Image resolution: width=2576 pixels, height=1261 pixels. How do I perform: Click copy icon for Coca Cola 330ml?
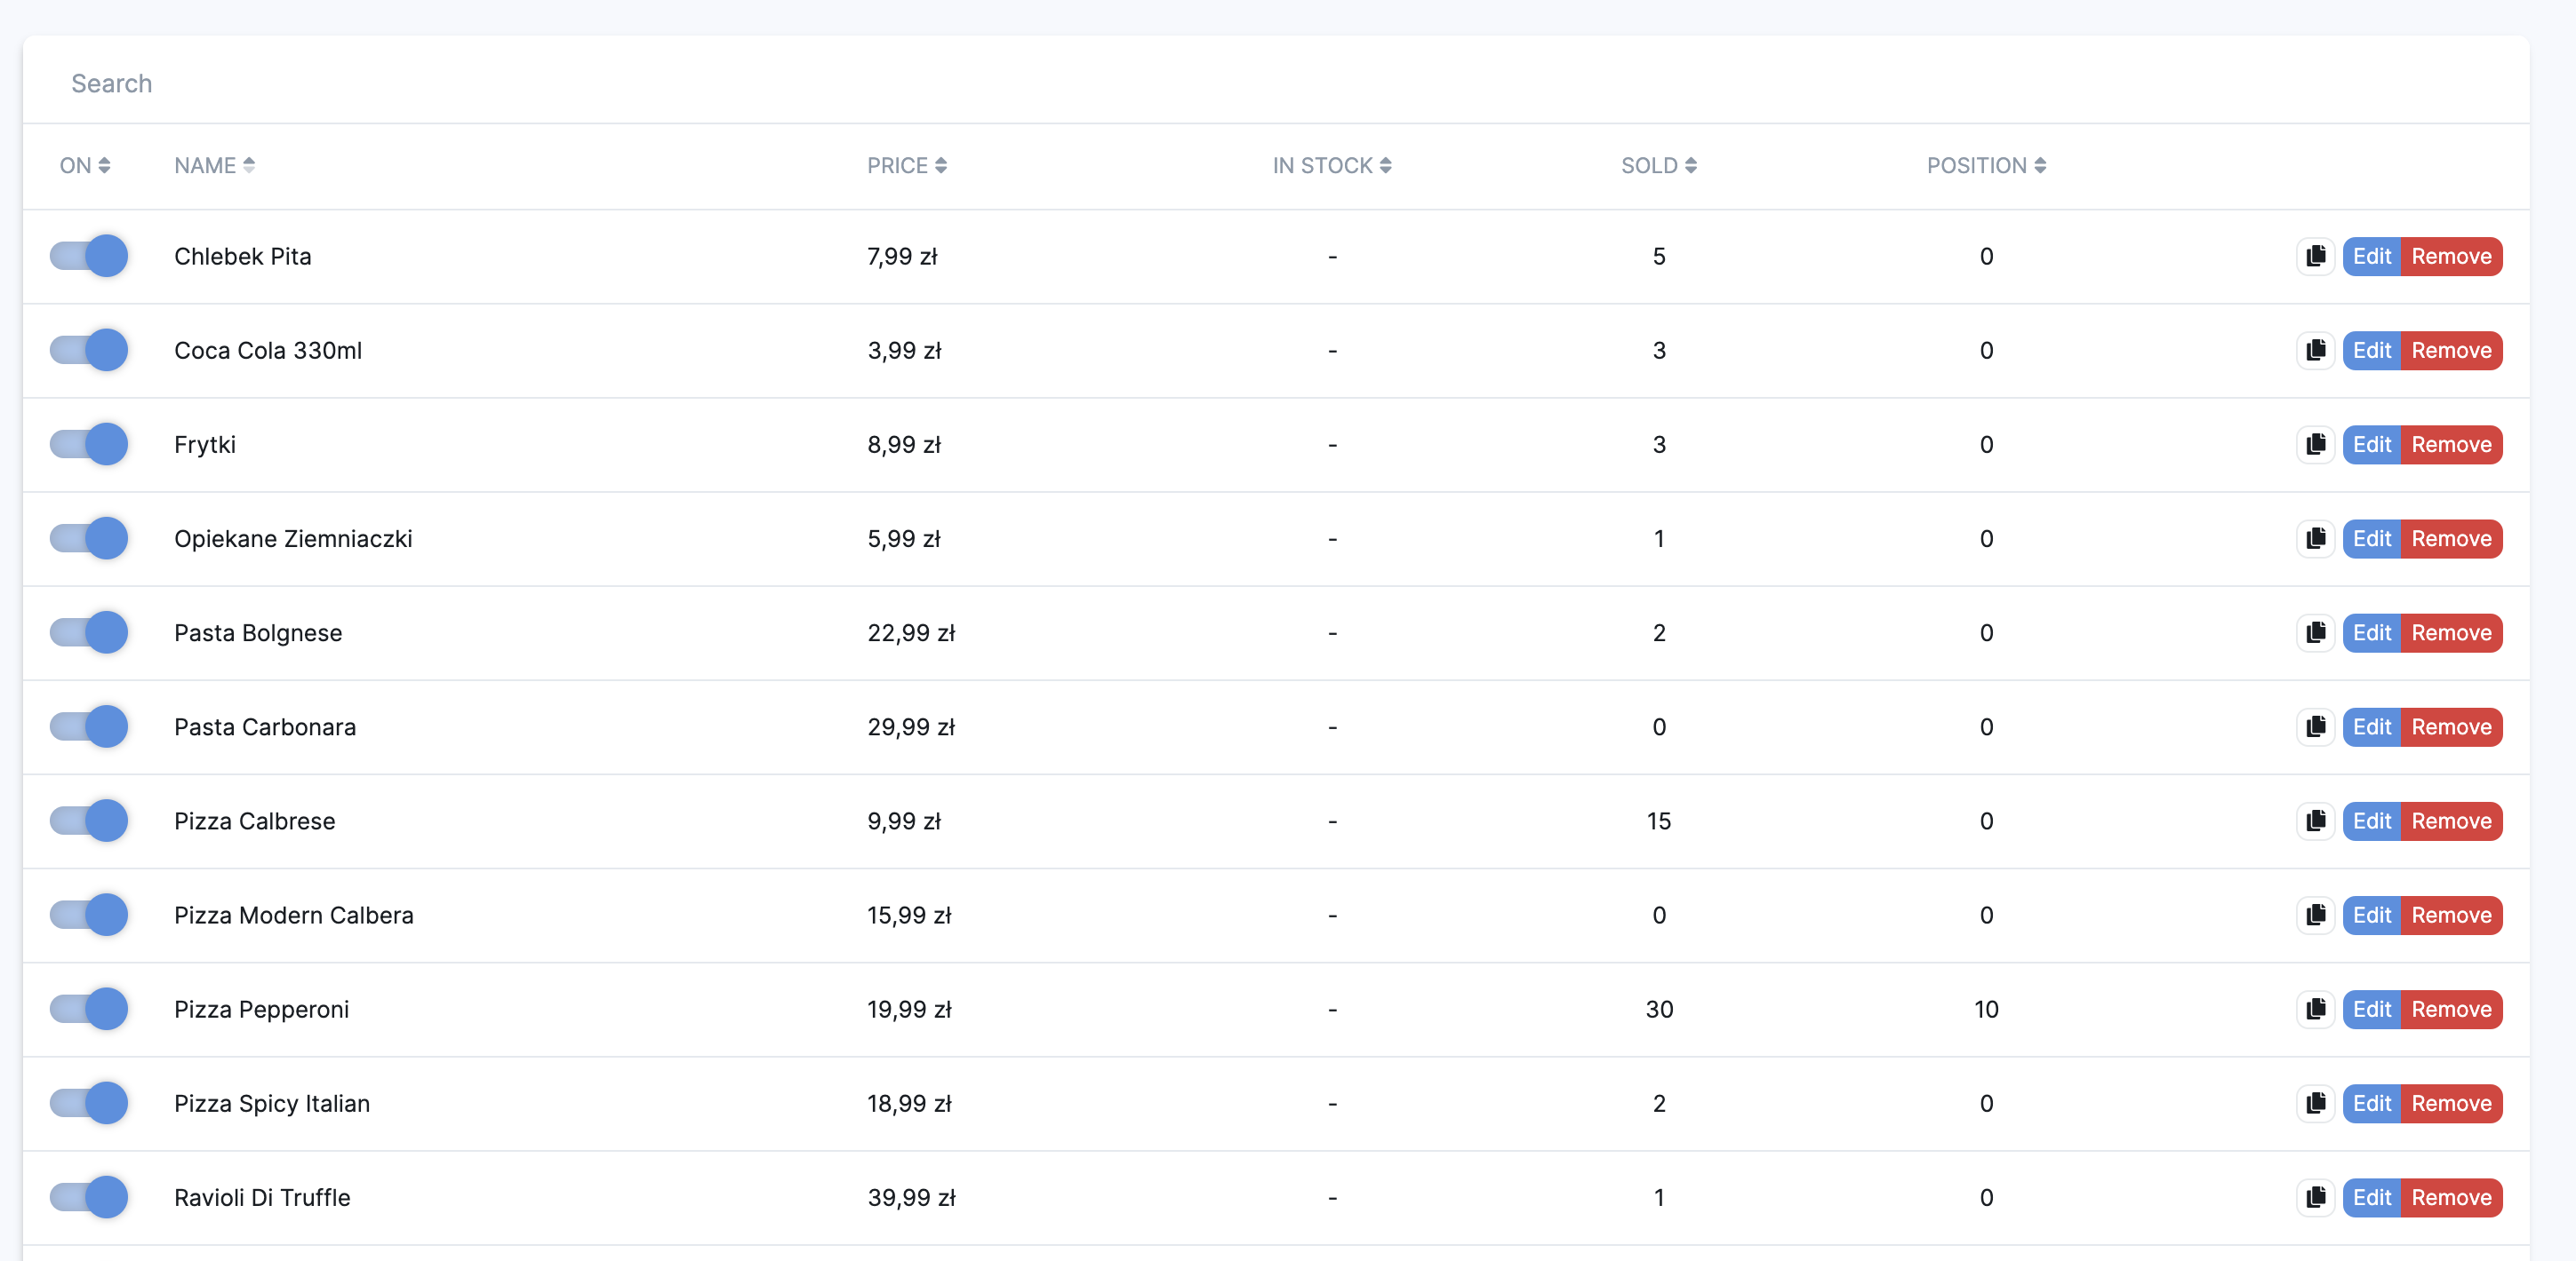coord(2315,351)
